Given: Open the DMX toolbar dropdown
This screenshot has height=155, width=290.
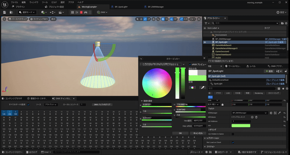Looking at the screenshot, I should (102, 12).
